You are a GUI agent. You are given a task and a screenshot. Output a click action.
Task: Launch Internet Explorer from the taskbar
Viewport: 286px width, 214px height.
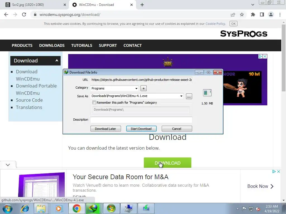[x=25, y=208]
